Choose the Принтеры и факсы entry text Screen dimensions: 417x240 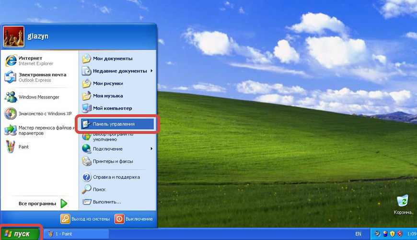113,161
